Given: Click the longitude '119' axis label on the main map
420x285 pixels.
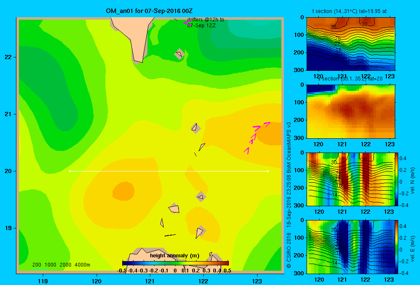Looking at the screenshot, I should tap(43, 281).
